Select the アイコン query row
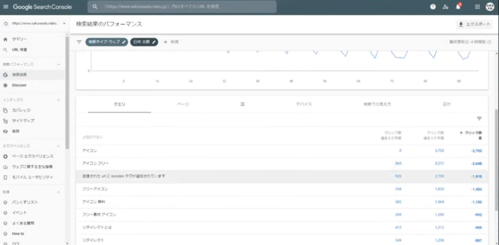 pyautogui.click(x=282, y=151)
